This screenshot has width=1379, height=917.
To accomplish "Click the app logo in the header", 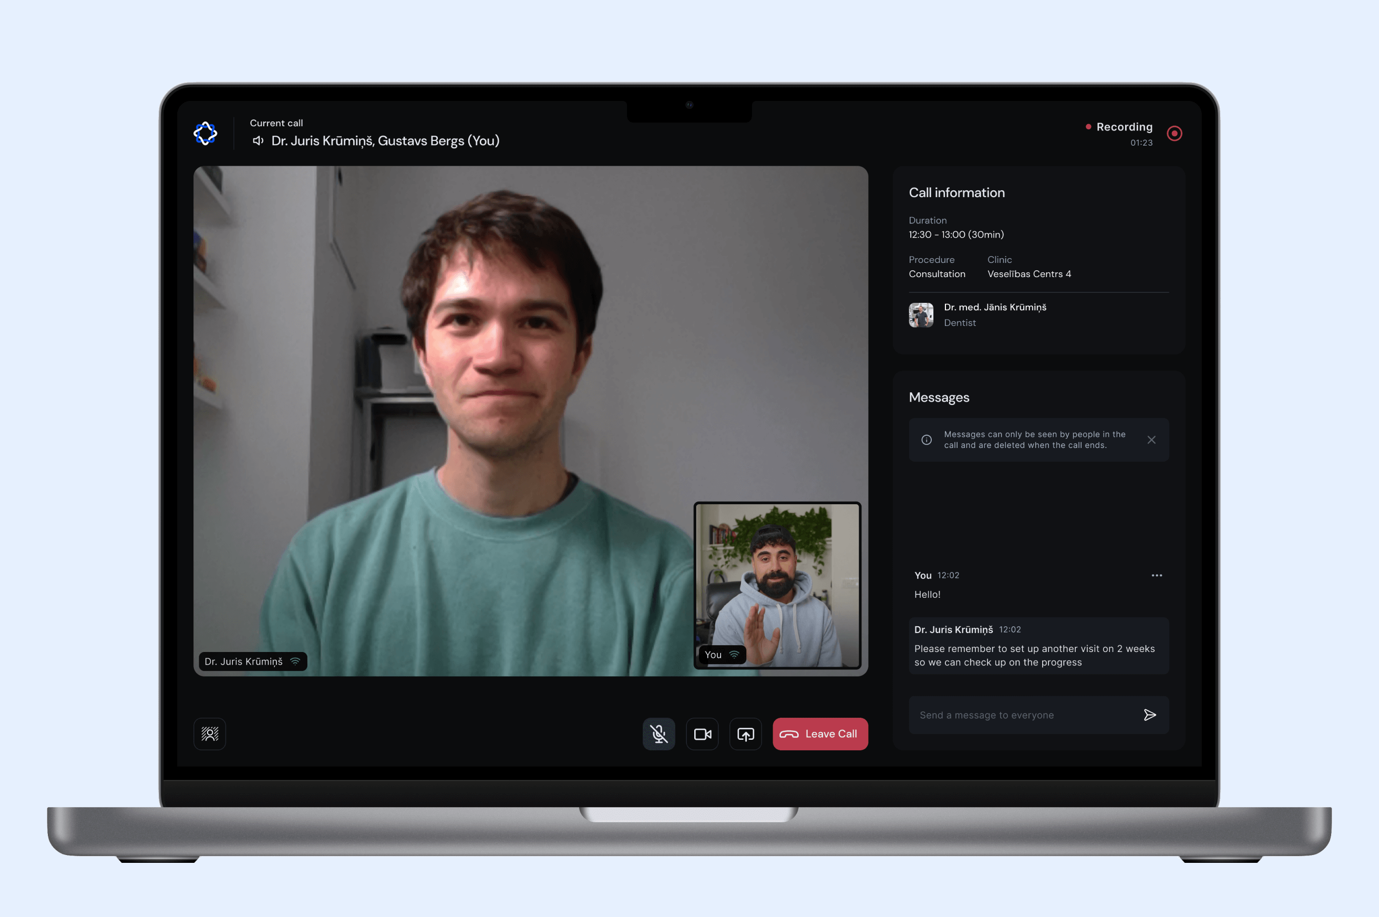I will coord(205,134).
